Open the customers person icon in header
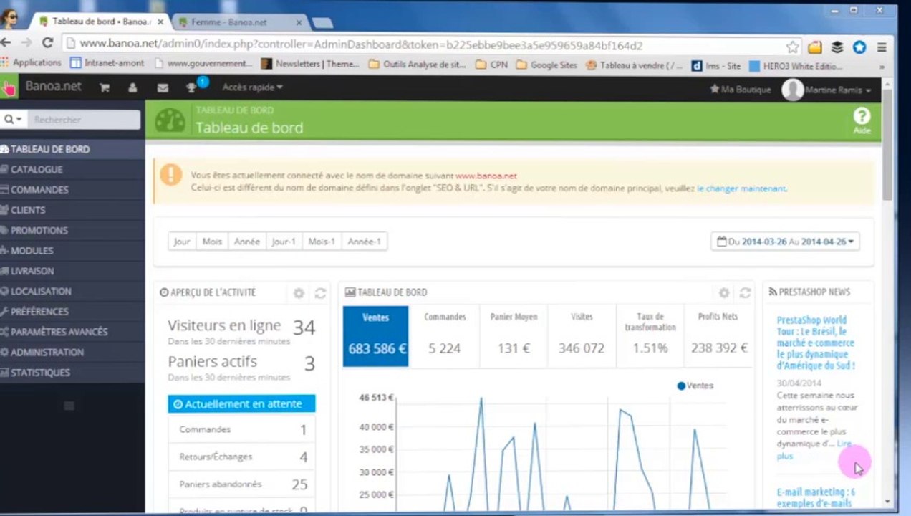 (x=132, y=87)
